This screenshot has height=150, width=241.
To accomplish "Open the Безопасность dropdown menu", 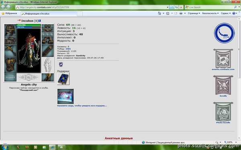I will [210, 13].
